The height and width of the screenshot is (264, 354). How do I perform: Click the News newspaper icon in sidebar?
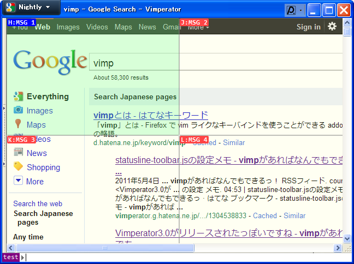click(18, 152)
